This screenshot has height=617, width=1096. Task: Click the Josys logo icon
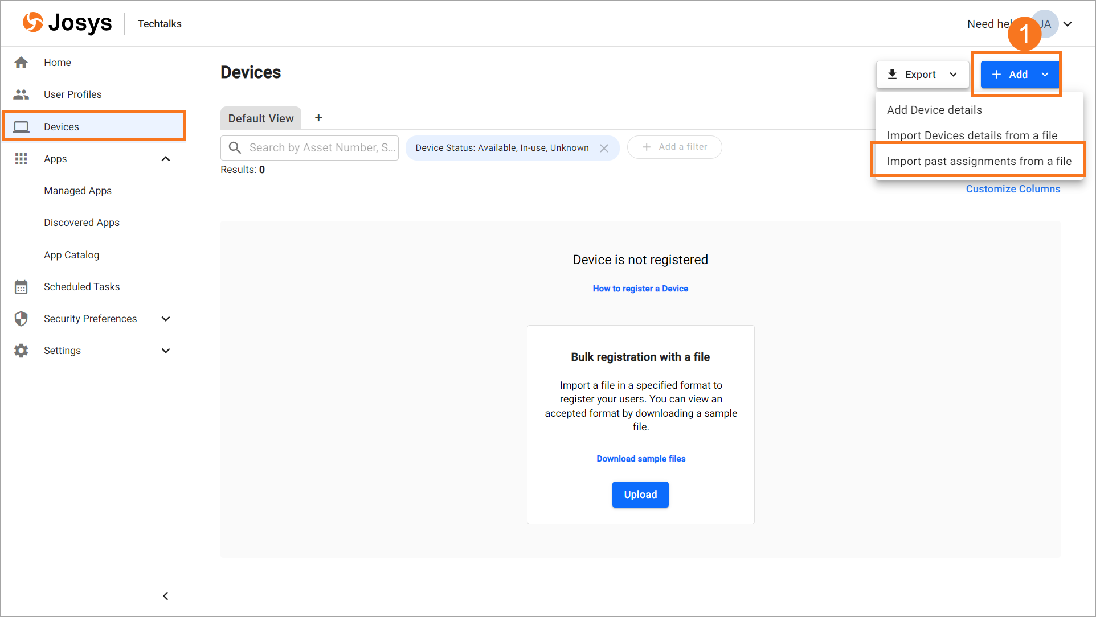[x=32, y=23]
